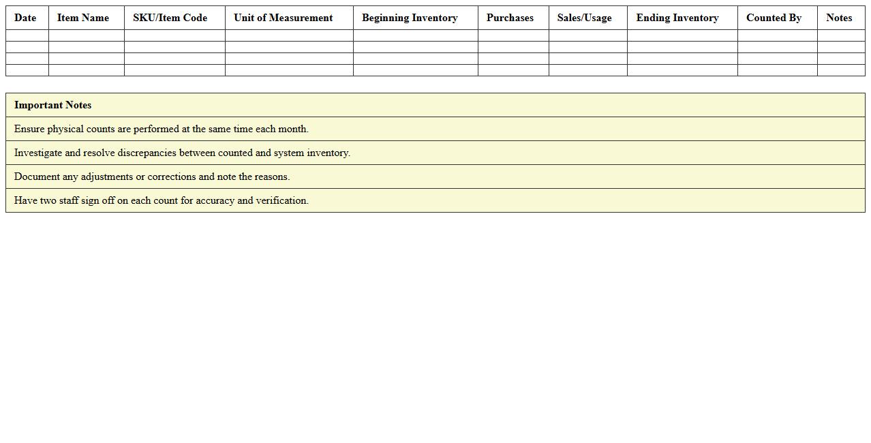Select first empty cell under Unit of Measurement
This screenshot has width=871, height=443.
[289, 35]
